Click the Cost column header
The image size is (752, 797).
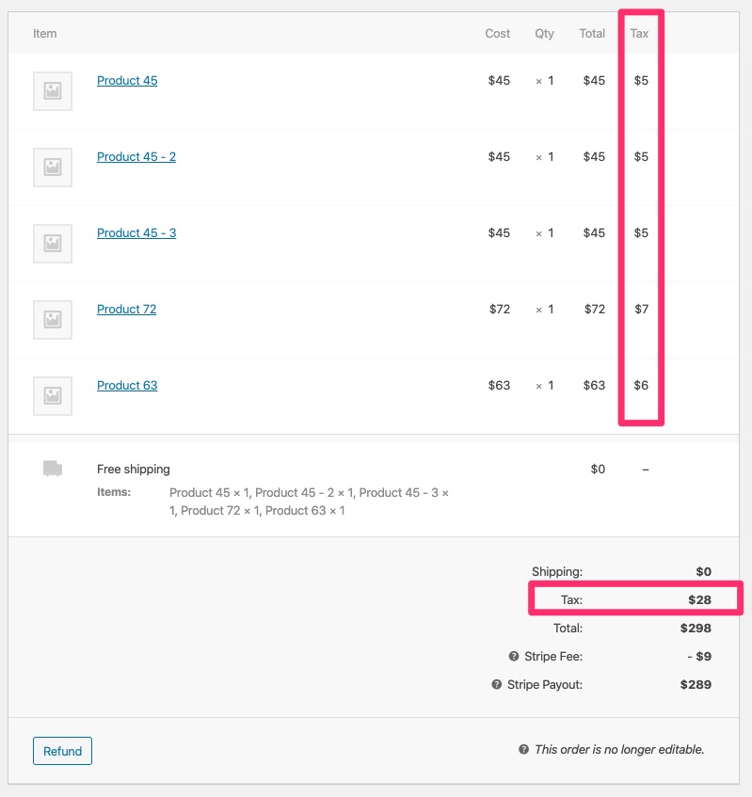coord(497,33)
